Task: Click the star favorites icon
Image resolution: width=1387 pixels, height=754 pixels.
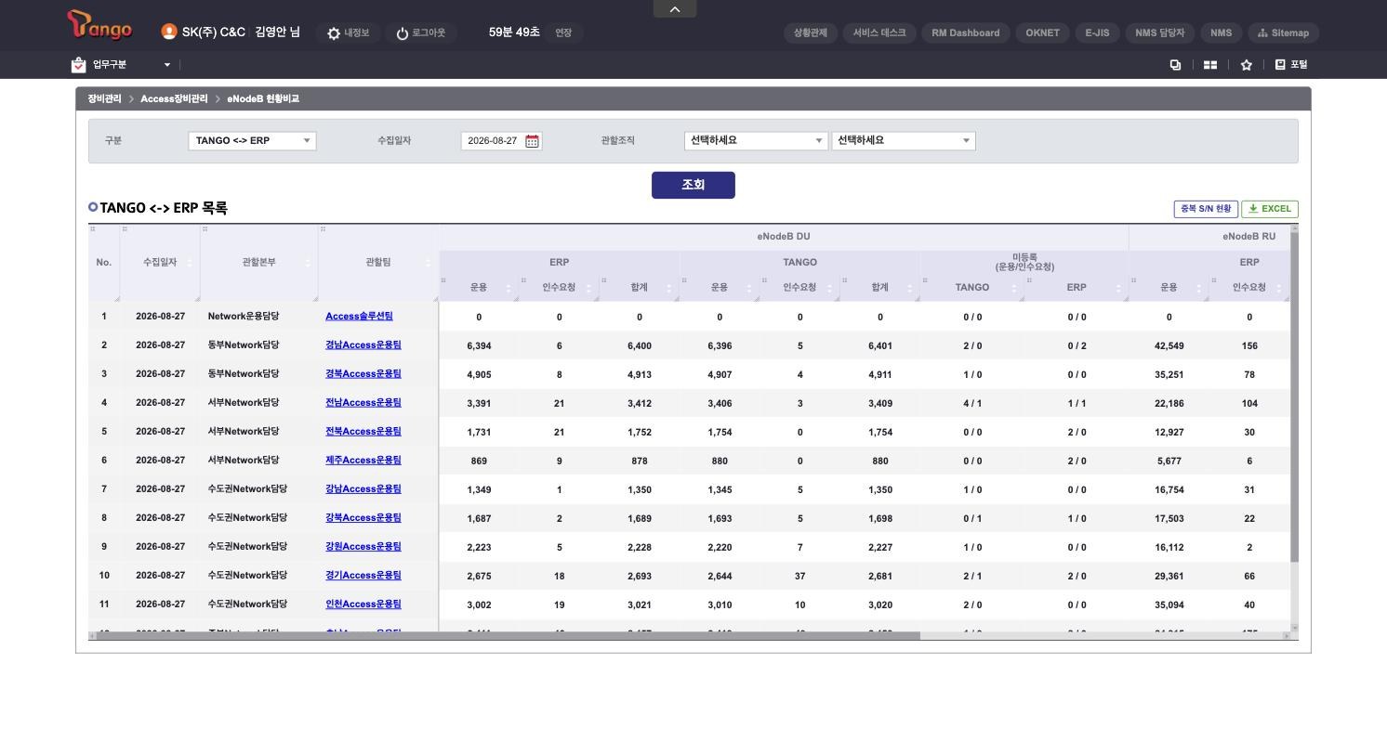Action: pos(1246,65)
